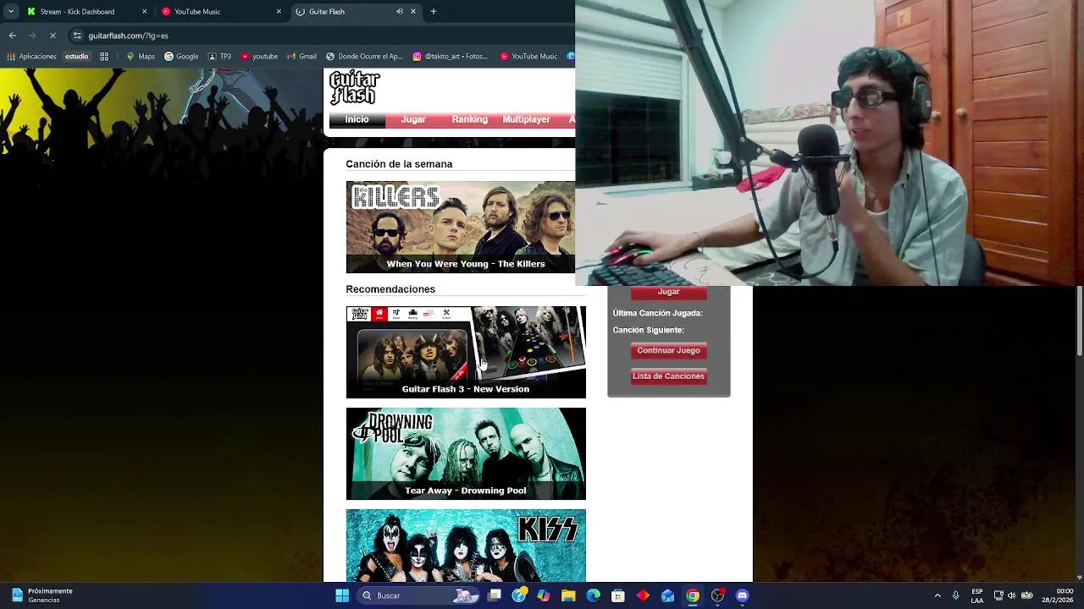
Task: Open The Killers song of the week banner
Action: click(460, 227)
